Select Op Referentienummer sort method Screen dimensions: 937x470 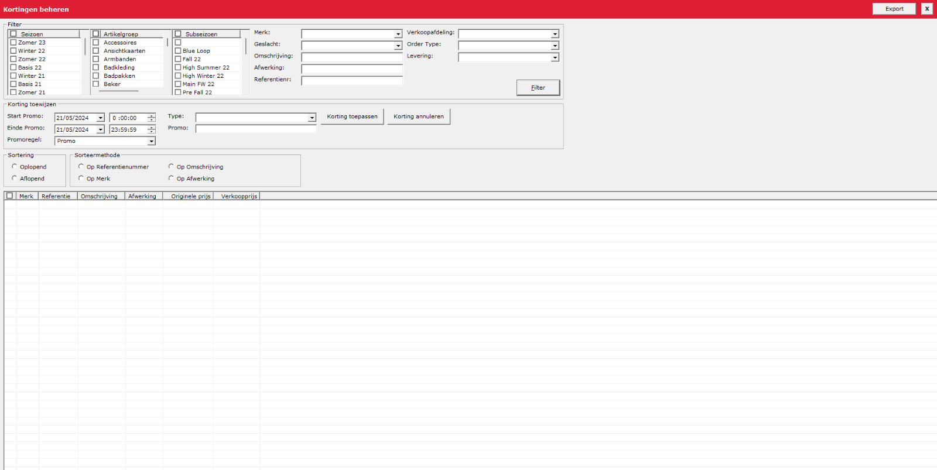(x=81, y=166)
